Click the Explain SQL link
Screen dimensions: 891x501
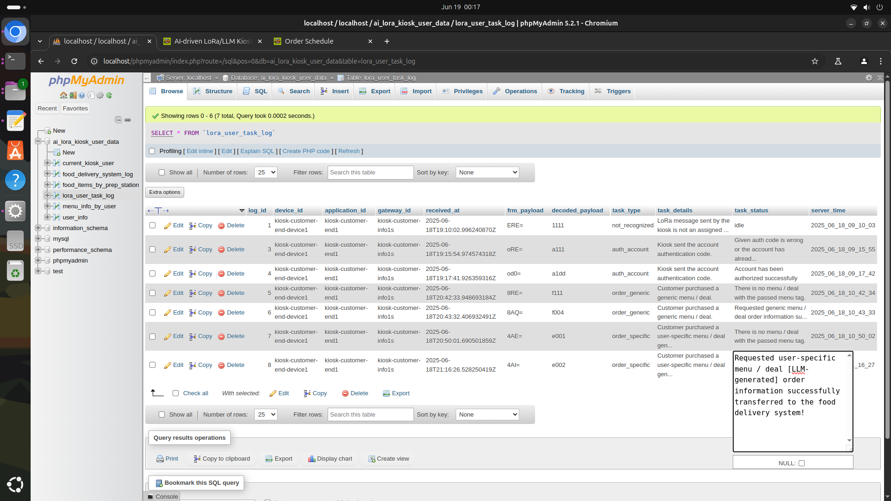(257, 151)
